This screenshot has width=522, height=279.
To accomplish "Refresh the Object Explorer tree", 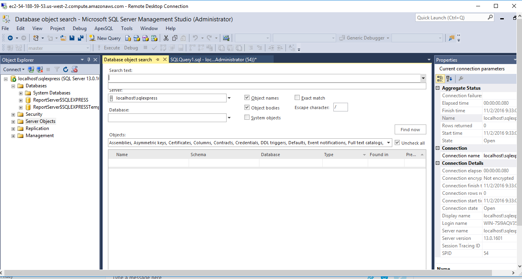I will tap(66, 70).
